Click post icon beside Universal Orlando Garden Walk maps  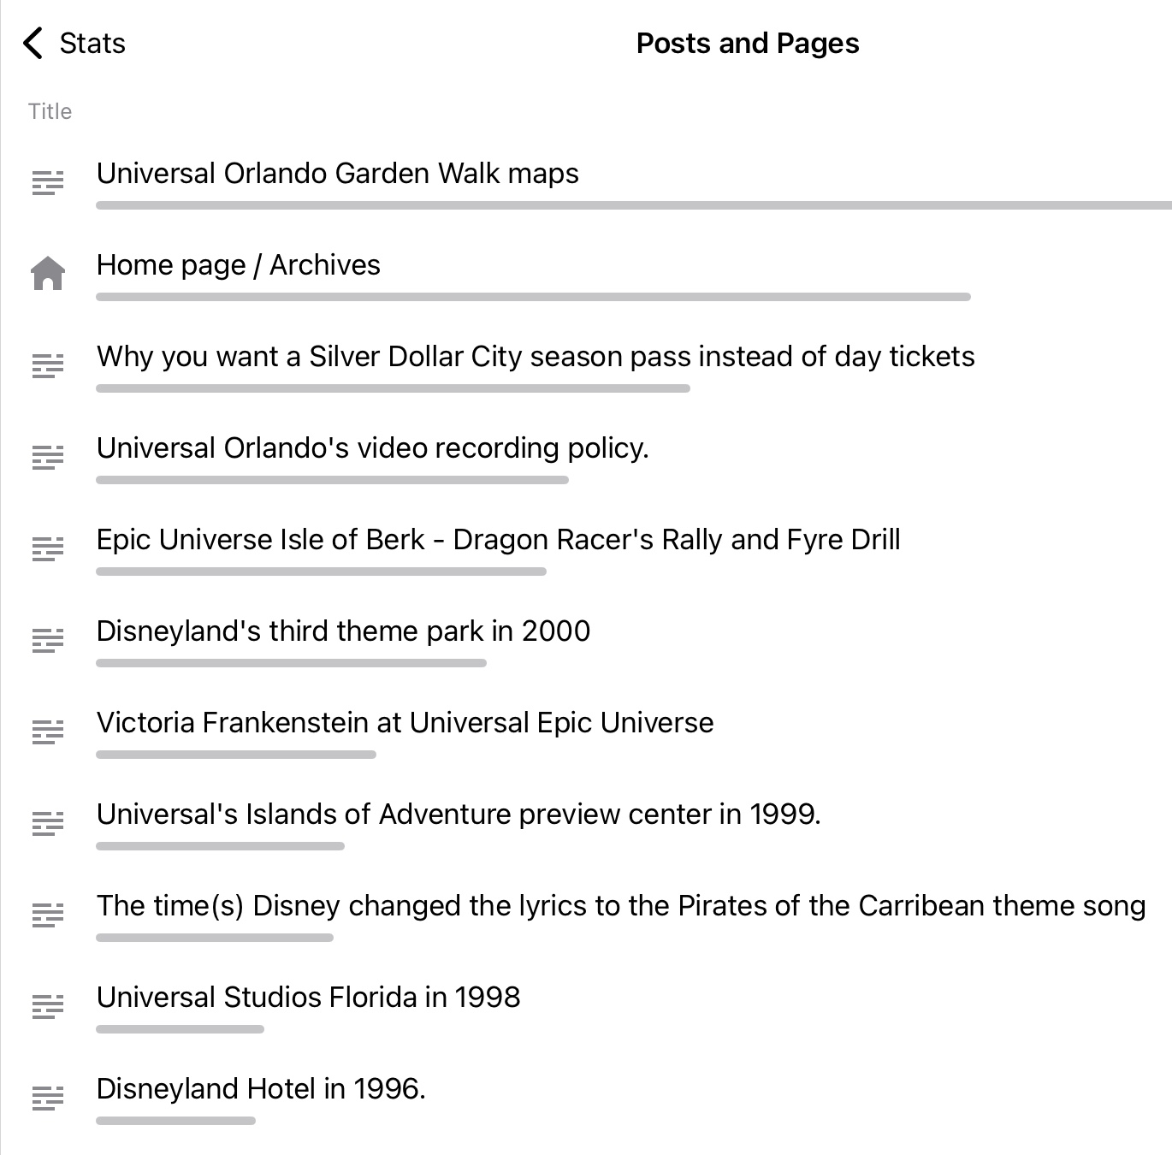48,182
